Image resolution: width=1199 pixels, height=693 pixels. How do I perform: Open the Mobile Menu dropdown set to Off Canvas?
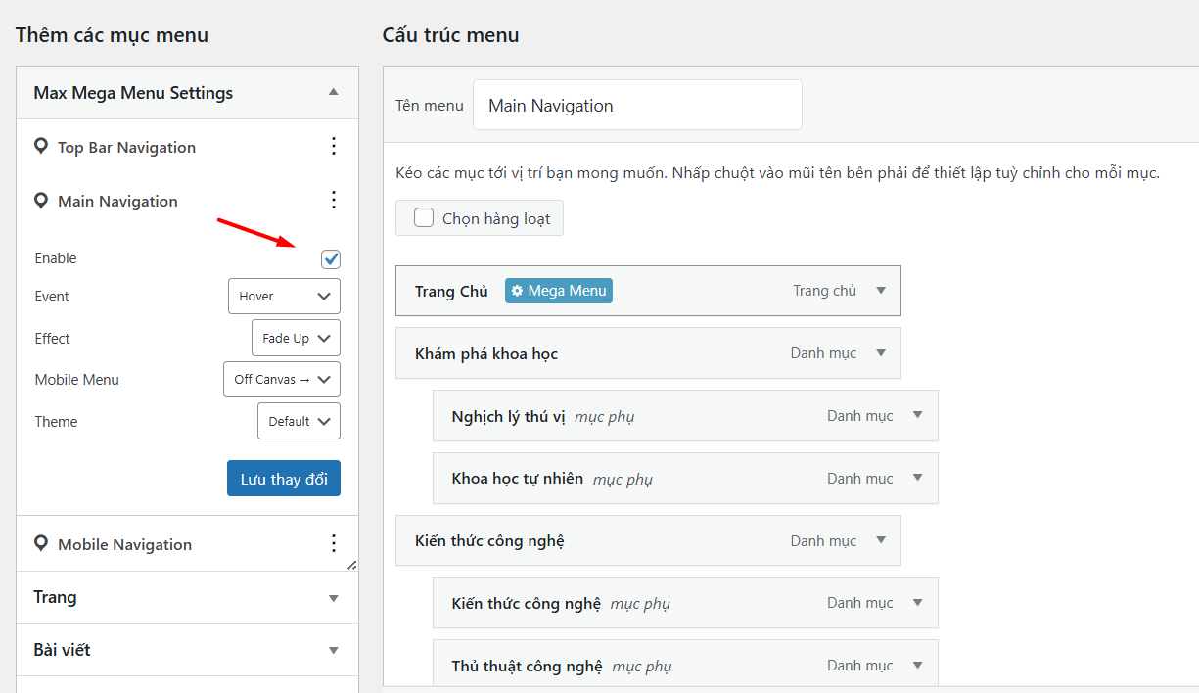(x=282, y=380)
